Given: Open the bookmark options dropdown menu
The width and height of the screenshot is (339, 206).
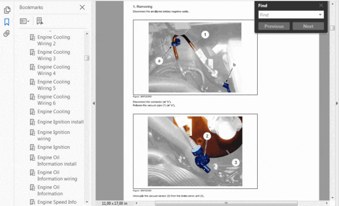Looking at the screenshot, I should 25,21.
